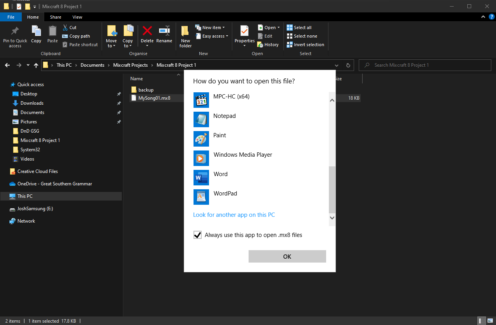Select the Paint app icon
The width and height of the screenshot is (496, 325).
(x=201, y=139)
